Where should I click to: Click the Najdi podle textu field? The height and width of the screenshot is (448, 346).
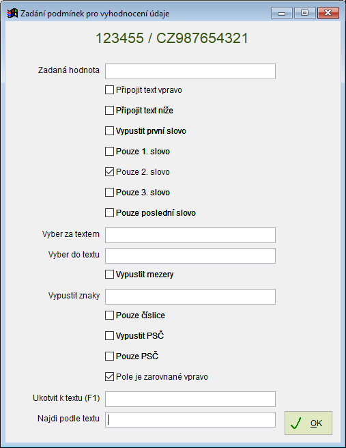click(x=190, y=420)
